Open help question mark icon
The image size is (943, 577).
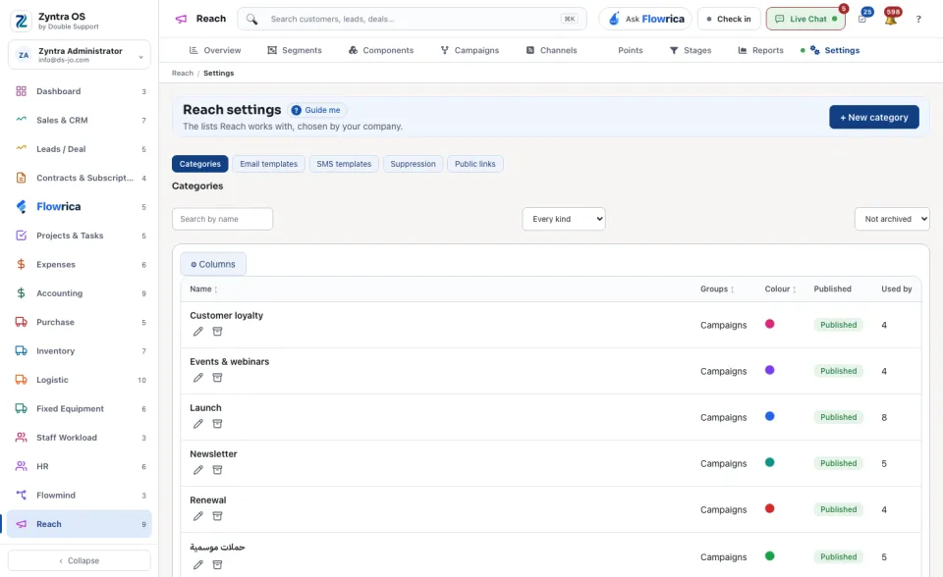point(918,20)
